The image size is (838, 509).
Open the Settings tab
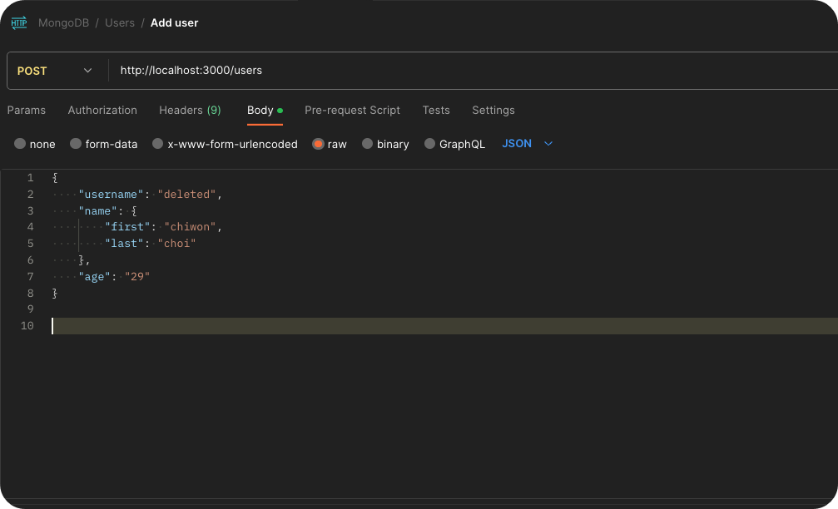[x=493, y=110]
